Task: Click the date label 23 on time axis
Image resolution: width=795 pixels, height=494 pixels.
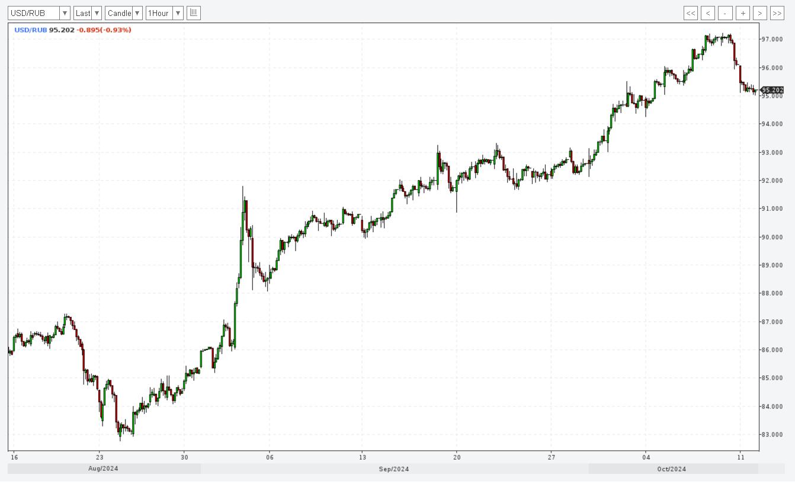Action: tap(100, 457)
